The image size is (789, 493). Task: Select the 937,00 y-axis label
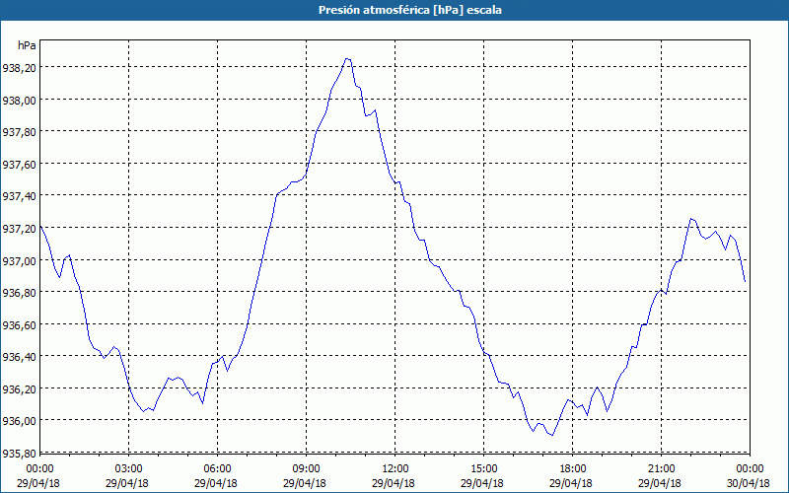coord(19,260)
